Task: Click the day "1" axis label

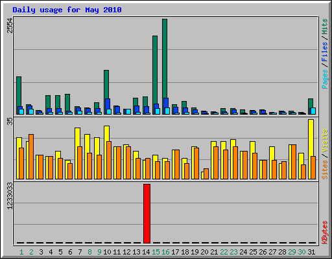Action: pyautogui.click(x=21, y=252)
